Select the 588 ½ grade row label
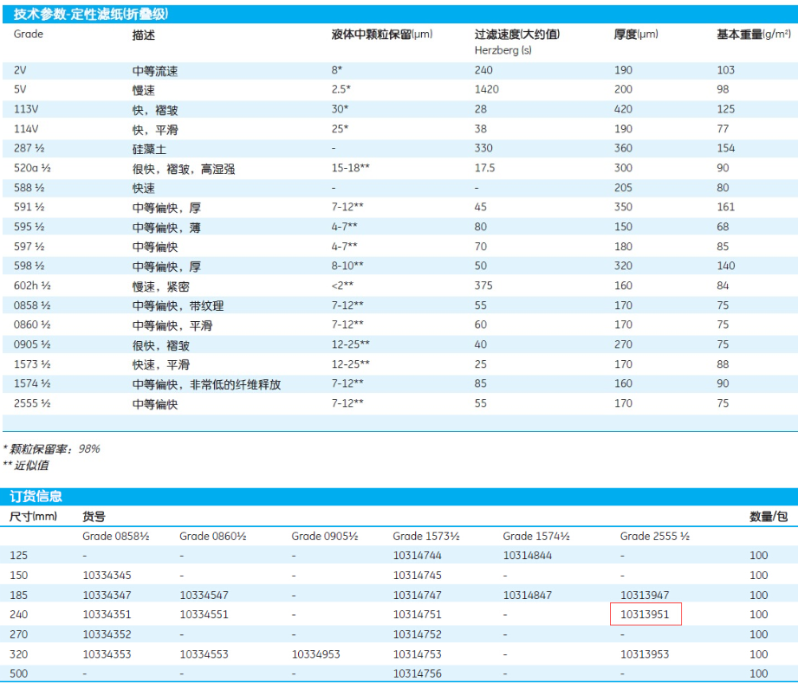Viewport: 798px width, 689px height. click(29, 188)
